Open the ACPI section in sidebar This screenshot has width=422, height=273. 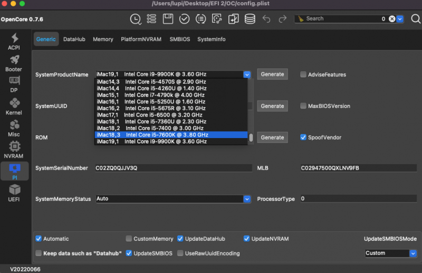14,42
